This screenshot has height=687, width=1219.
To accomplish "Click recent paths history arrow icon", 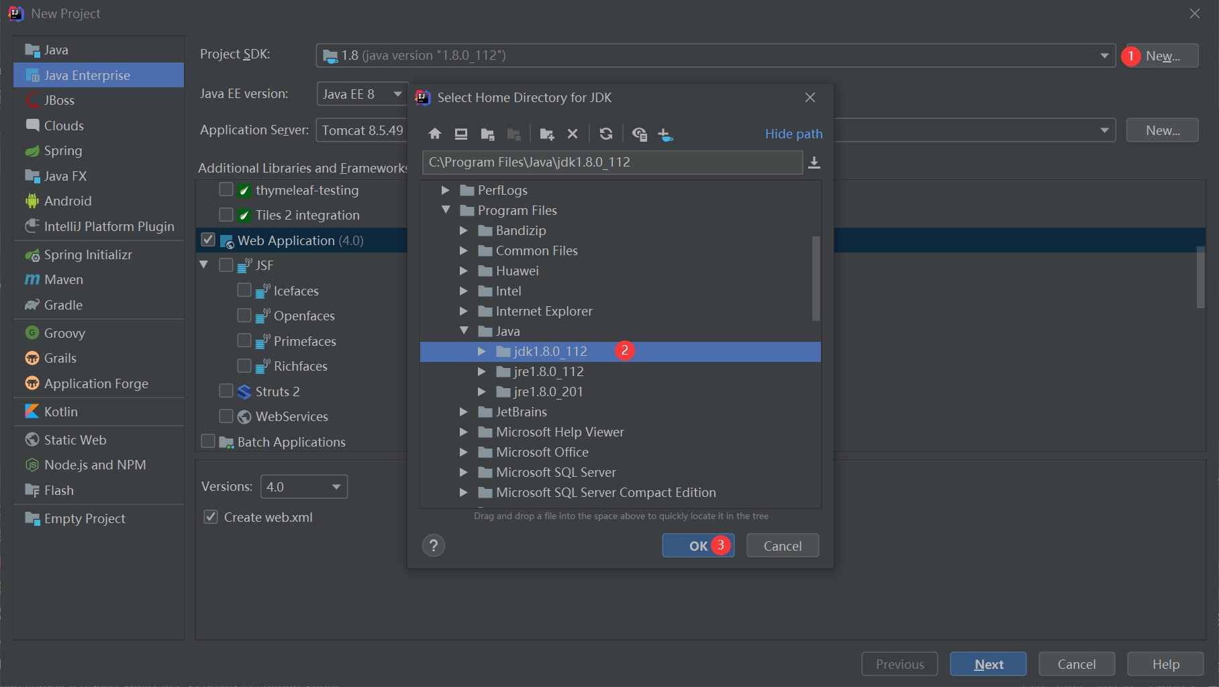I will 814,163.
